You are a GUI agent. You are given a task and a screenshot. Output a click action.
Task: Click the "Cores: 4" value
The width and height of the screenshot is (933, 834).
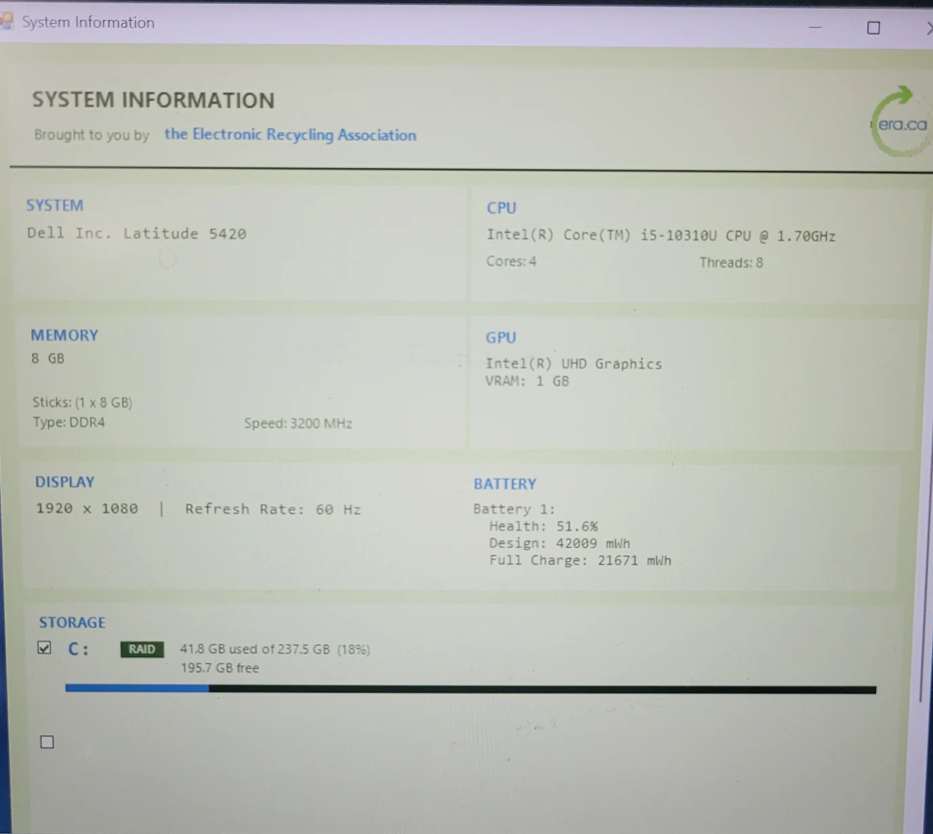click(511, 261)
